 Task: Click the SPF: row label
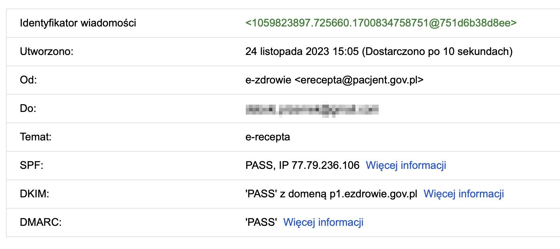click(x=32, y=165)
